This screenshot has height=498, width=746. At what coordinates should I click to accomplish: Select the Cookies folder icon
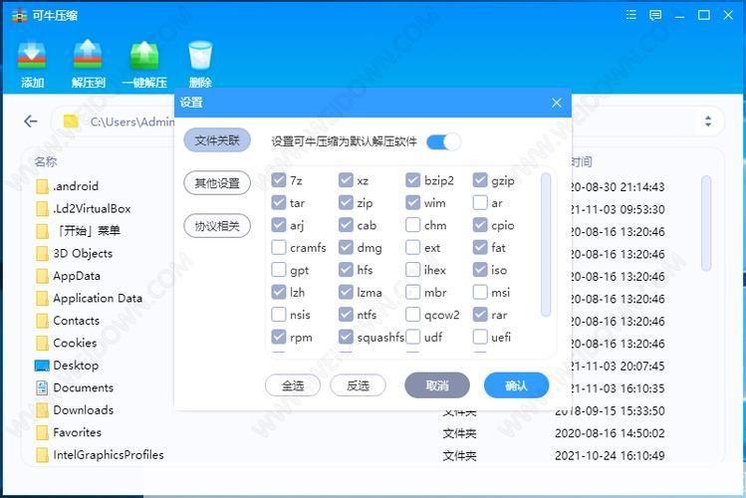pos(43,343)
